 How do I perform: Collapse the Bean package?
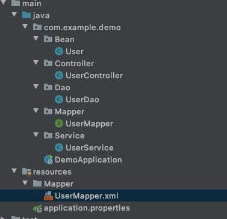(x=36, y=39)
